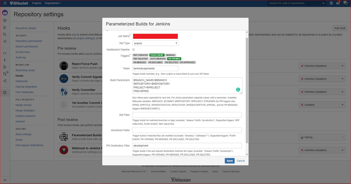Image resolution: width=351 pixels, height=184 pixels.
Task: Enable the Multibranch Pipeline checkbox
Action: [134, 49]
